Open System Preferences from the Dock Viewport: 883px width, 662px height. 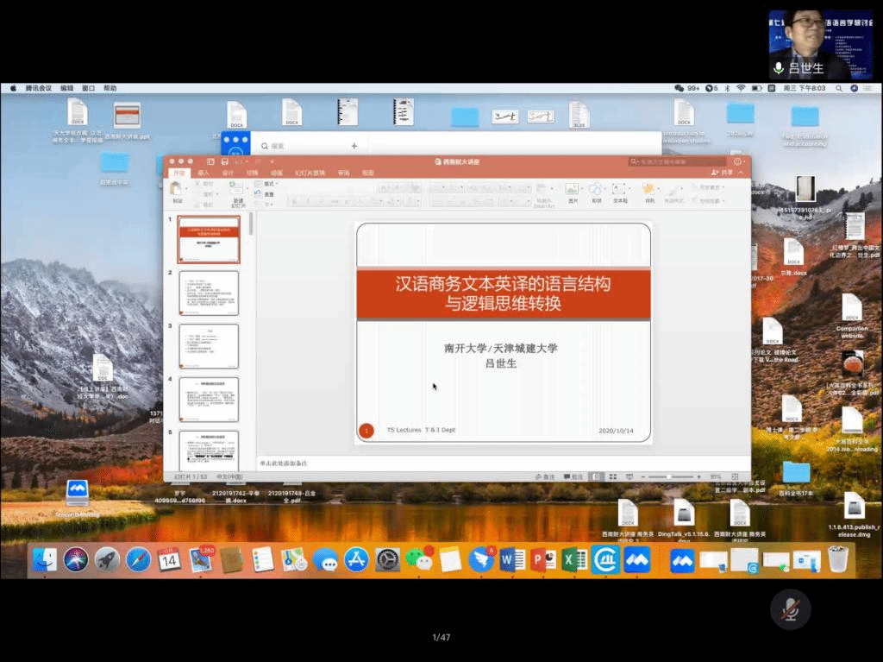(387, 559)
